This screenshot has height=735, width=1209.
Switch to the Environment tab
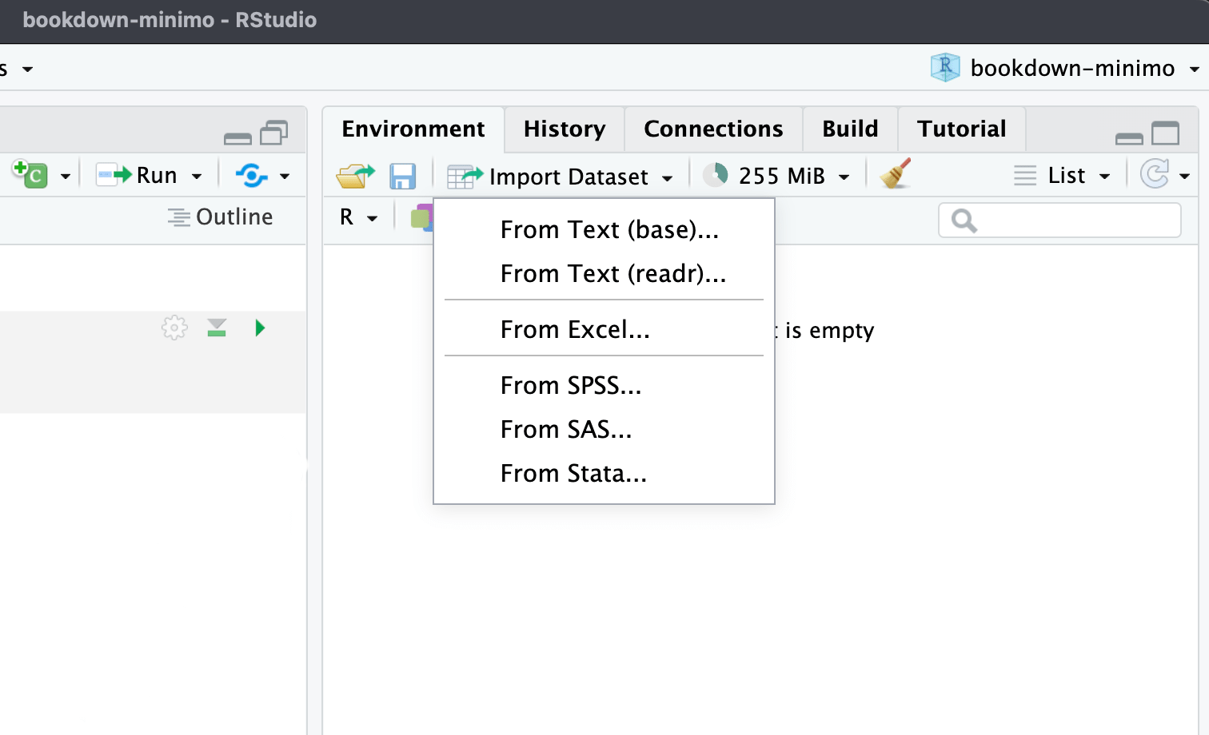tap(413, 129)
